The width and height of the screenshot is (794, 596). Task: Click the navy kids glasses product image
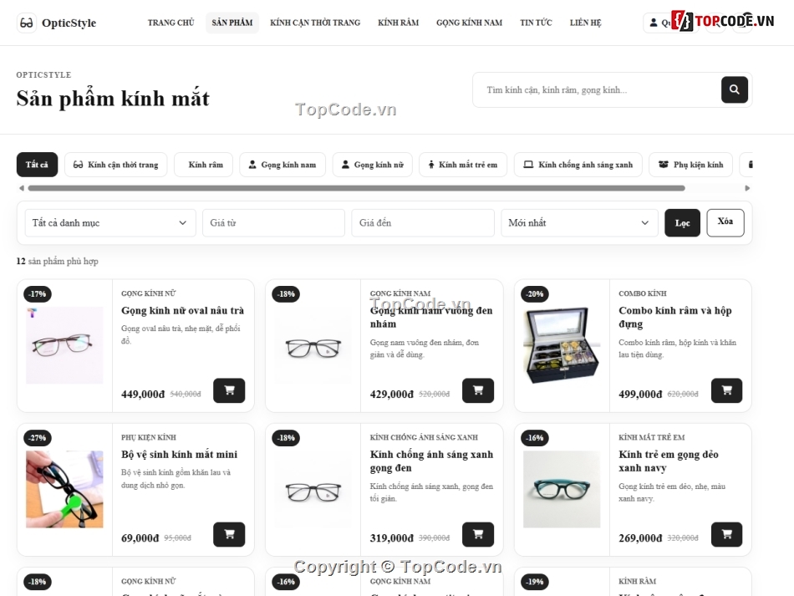(x=562, y=489)
